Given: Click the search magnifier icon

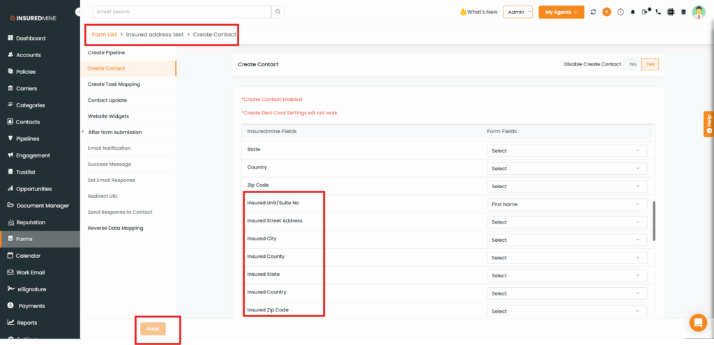Looking at the screenshot, I should pyautogui.click(x=278, y=12).
